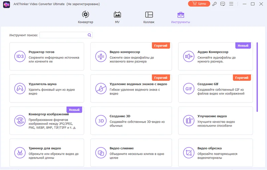The width and height of the screenshot is (267, 170).
Task: Open the ID3 tag editor icon
Action: [x=20, y=57]
